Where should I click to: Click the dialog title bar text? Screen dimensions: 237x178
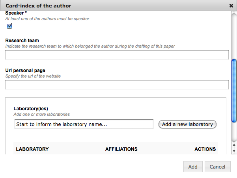tap(38, 6)
